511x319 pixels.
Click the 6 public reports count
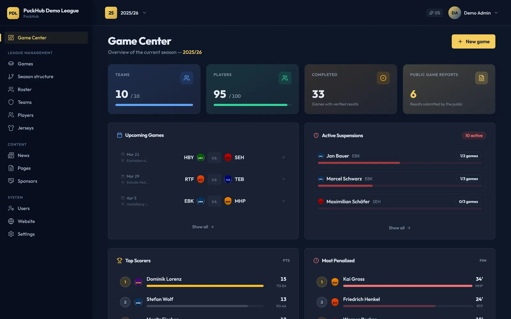click(413, 94)
